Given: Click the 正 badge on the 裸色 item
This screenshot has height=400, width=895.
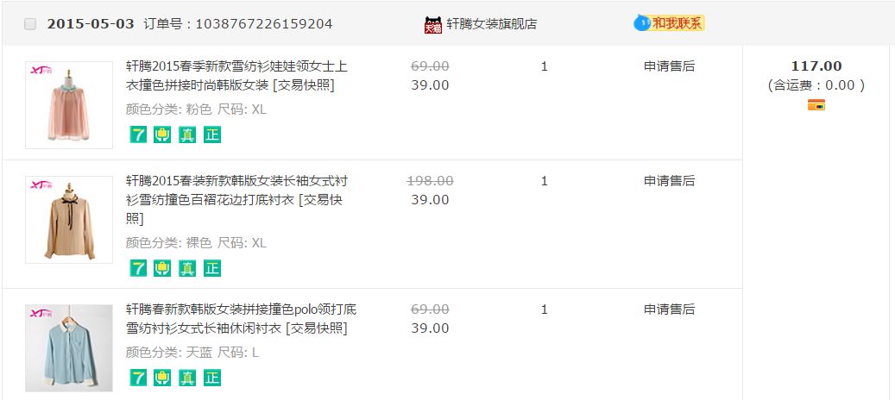Looking at the screenshot, I should pos(212,268).
